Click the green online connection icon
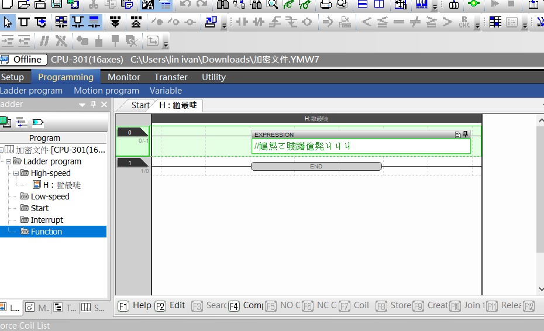Viewport: 544px width, 331px height. pyautogui.click(x=473, y=5)
